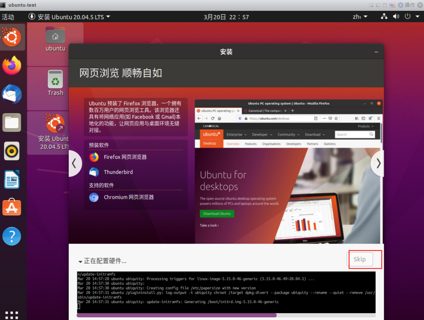Open the Help question mark icon
The height and width of the screenshot is (320, 424).
click(12, 236)
